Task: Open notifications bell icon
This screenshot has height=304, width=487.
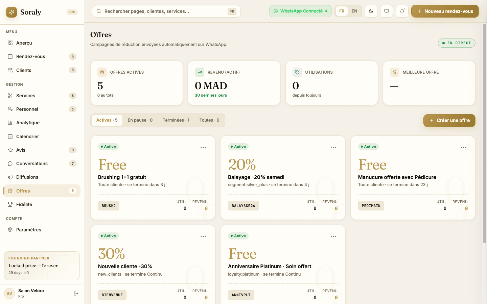Action: pyautogui.click(x=402, y=11)
